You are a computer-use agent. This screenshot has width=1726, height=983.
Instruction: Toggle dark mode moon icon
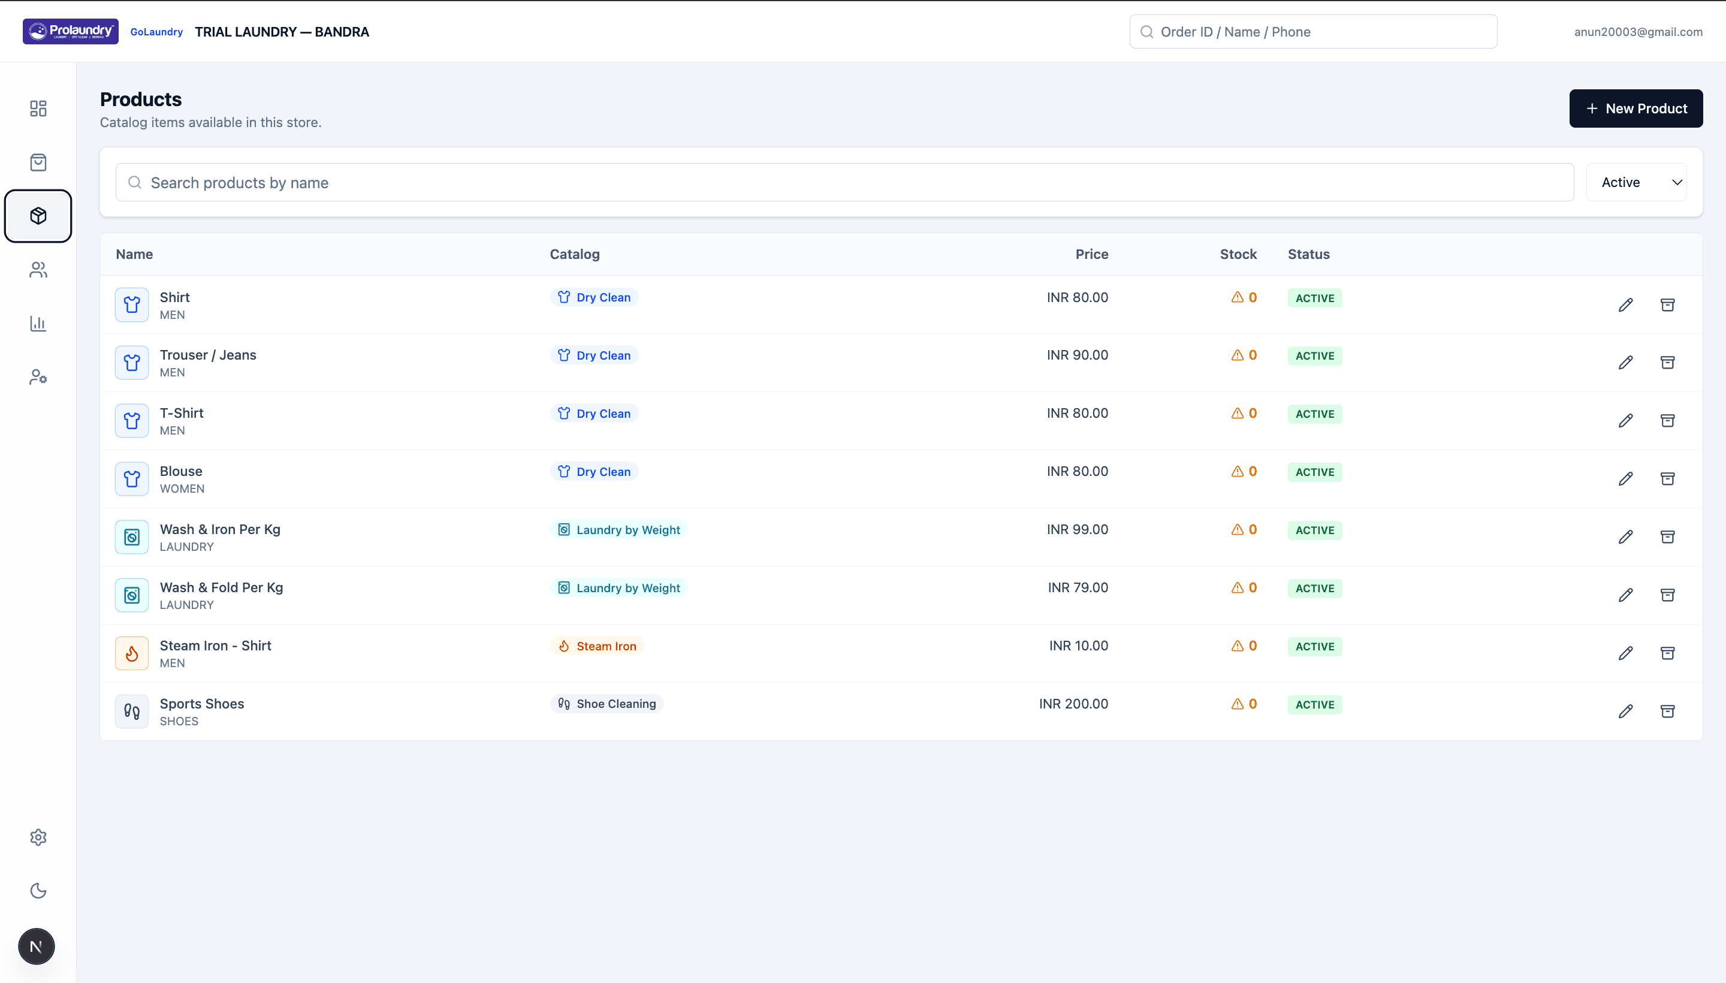click(38, 891)
